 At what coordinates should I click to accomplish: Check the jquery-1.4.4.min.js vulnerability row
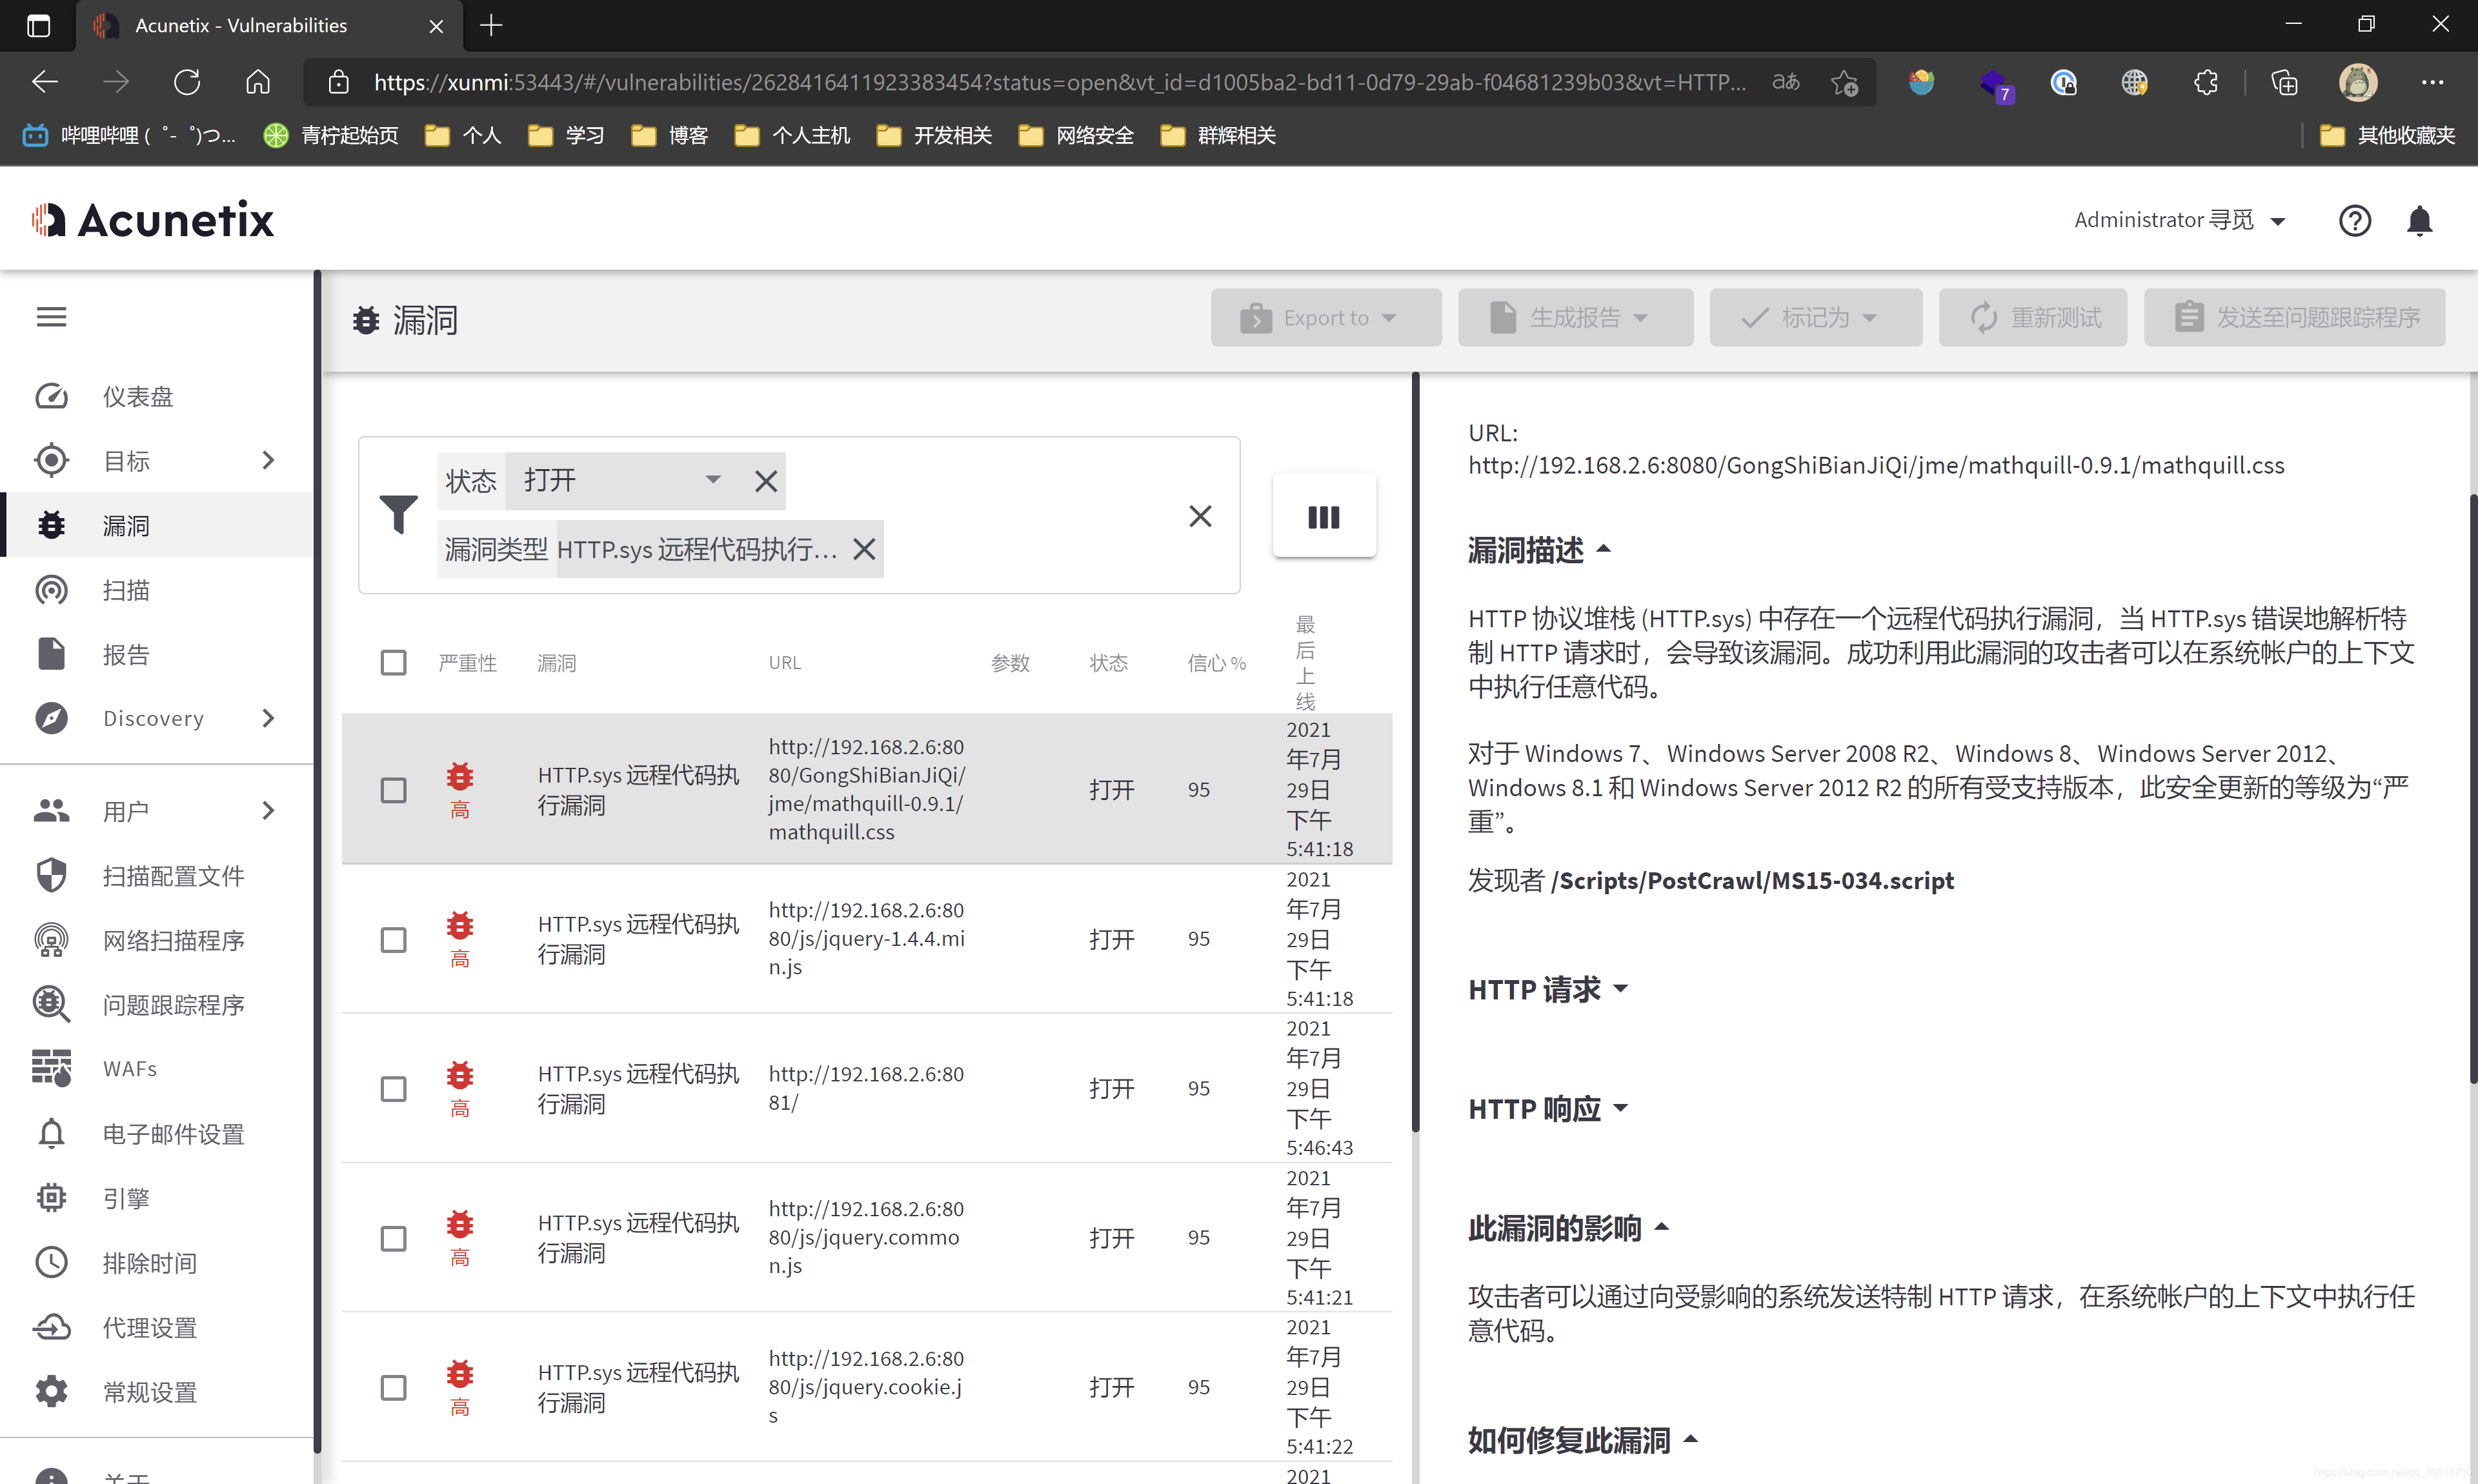(x=393, y=939)
